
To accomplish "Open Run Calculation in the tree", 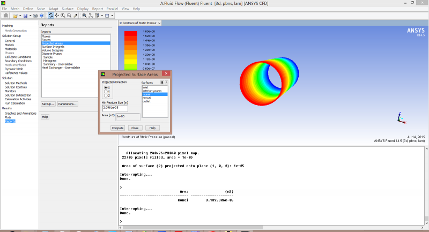I will pos(15,103).
